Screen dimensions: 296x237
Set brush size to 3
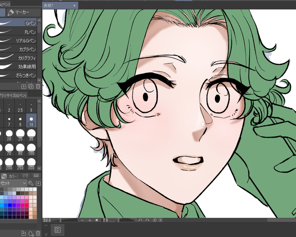[x=31, y=106]
